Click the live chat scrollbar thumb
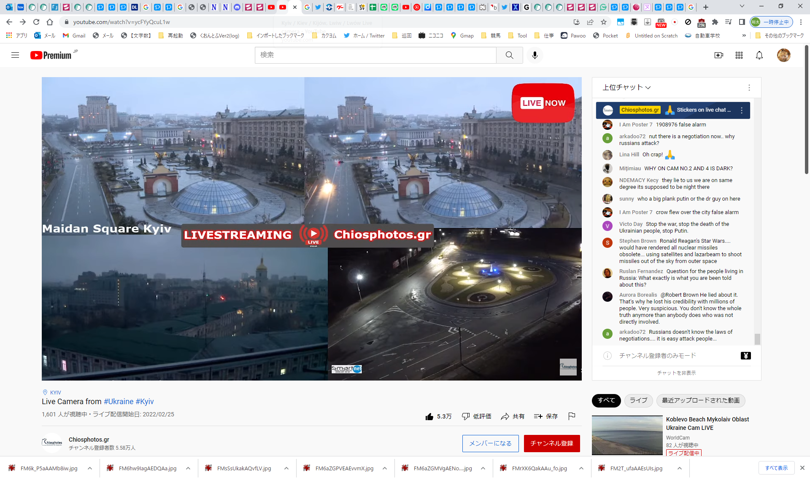The height and width of the screenshot is (480, 810). pyautogui.click(x=757, y=339)
